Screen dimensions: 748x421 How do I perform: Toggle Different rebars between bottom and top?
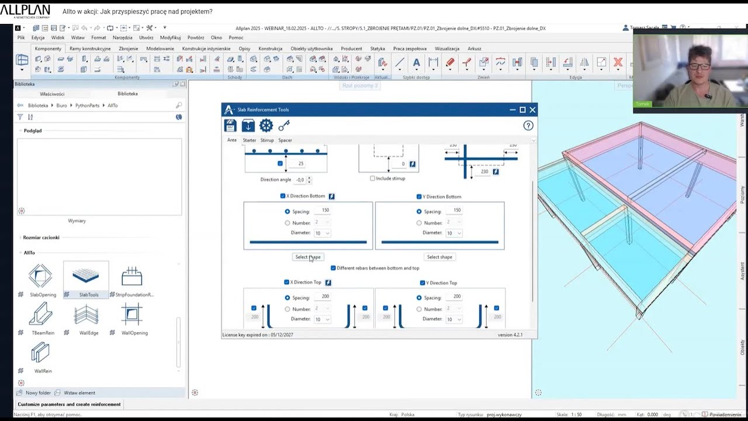point(333,268)
